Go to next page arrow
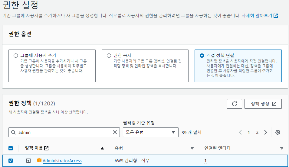 (x=266, y=132)
